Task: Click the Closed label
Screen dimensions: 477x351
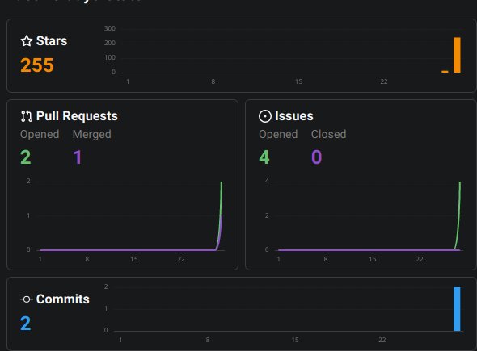Action: [x=328, y=135]
